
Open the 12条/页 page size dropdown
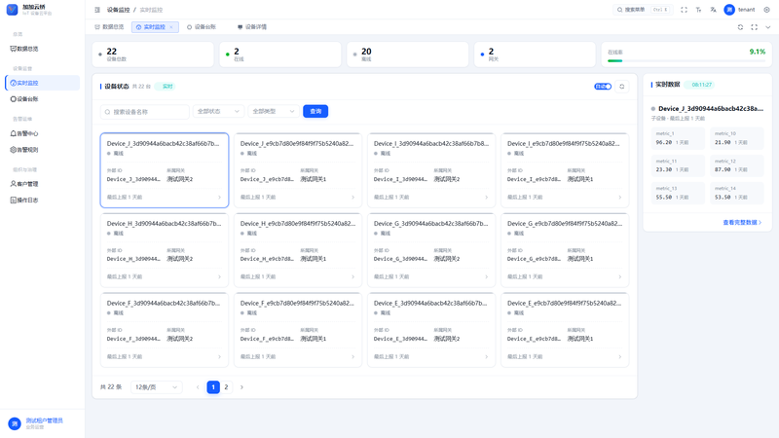pyautogui.click(x=156, y=386)
